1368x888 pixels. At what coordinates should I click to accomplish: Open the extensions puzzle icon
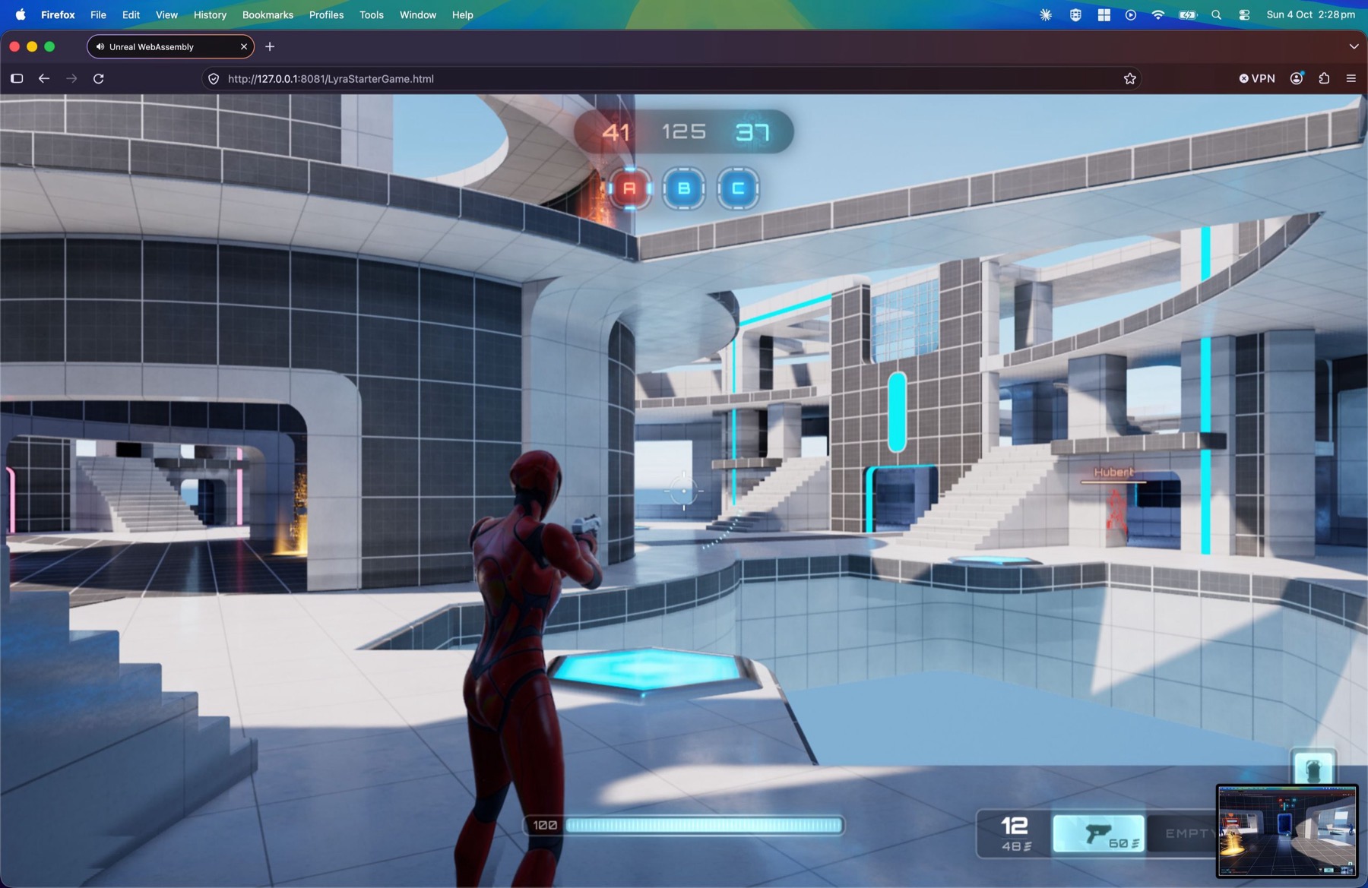(1324, 78)
